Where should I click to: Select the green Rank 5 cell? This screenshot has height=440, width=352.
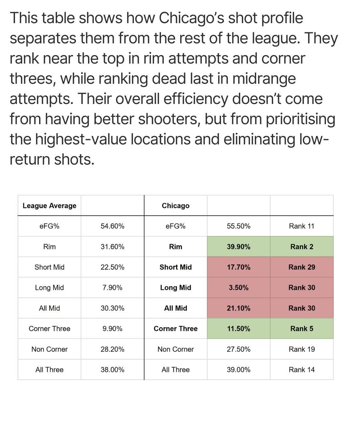click(302, 329)
